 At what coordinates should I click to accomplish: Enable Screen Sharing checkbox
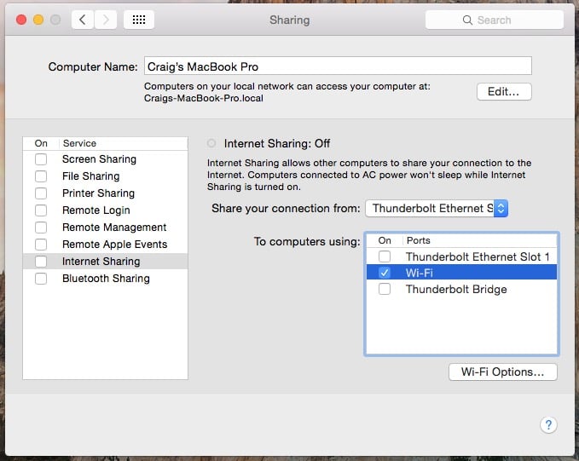pyautogui.click(x=41, y=159)
